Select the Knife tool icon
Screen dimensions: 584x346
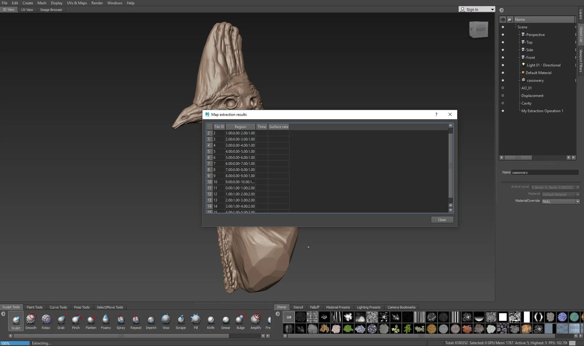211,321
